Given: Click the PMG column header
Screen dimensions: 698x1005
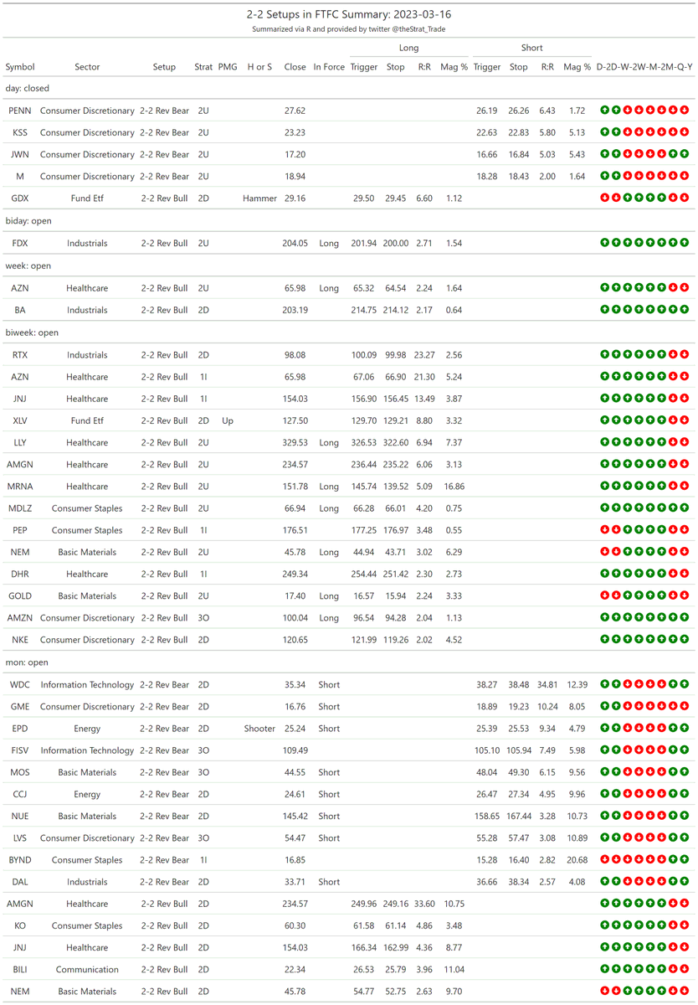Looking at the screenshot, I should 228,67.
